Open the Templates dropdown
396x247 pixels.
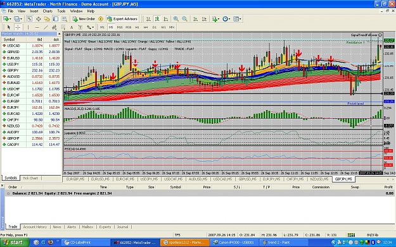(x=237, y=19)
